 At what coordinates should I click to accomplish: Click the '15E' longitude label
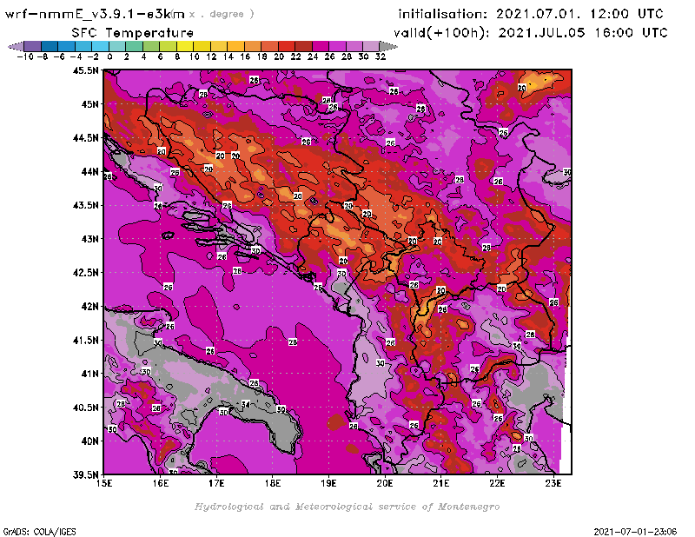tap(104, 483)
